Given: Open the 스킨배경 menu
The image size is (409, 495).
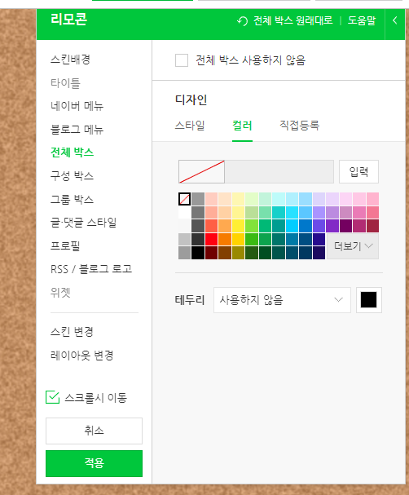Looking at the screenshot, I should click(71, 60).
